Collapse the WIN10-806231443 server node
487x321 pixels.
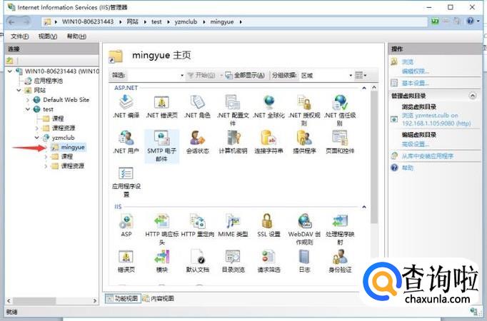(10, 71)
